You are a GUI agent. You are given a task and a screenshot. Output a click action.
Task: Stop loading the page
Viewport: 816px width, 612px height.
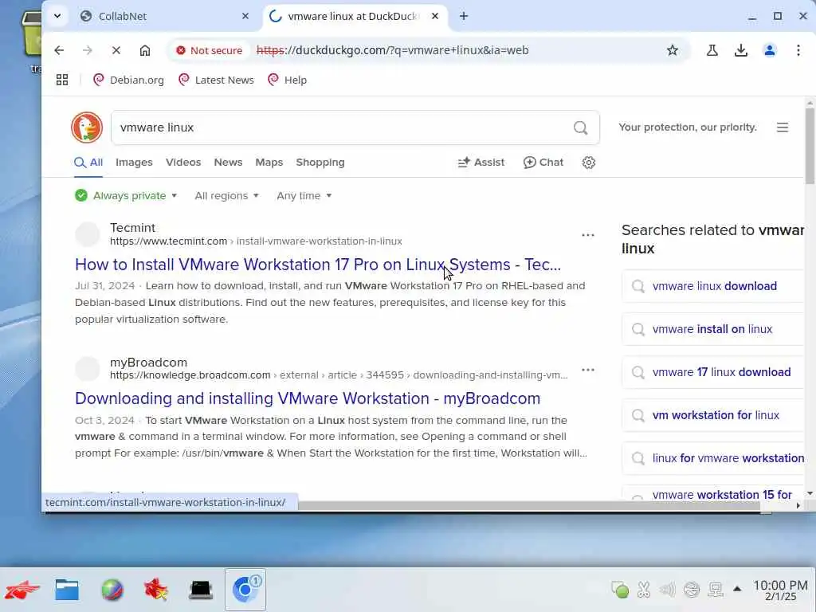click(116, 50)
